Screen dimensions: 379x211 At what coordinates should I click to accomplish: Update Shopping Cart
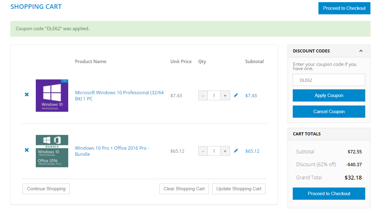[239, 189]
